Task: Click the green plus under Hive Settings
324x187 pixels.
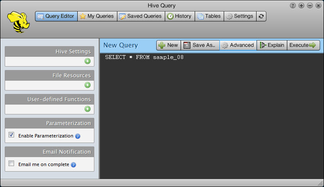Action: [x=88, y=61]
